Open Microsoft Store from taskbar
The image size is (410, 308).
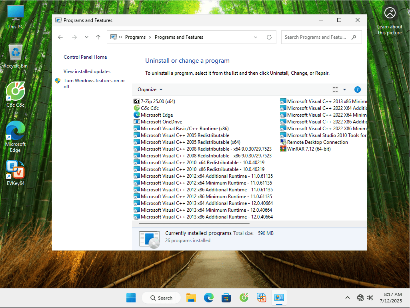coord(226,298)
